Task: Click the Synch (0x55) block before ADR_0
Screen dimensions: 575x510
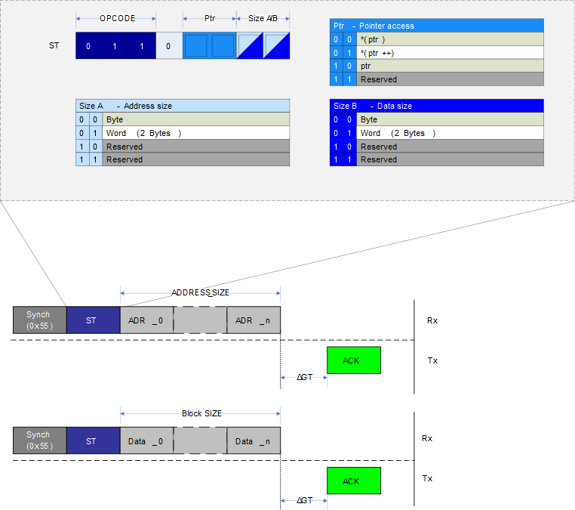Action: pyautogui.click(x=39, y=320)
